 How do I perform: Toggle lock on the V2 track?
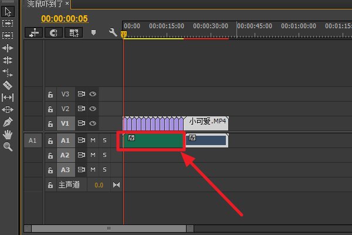50,109
